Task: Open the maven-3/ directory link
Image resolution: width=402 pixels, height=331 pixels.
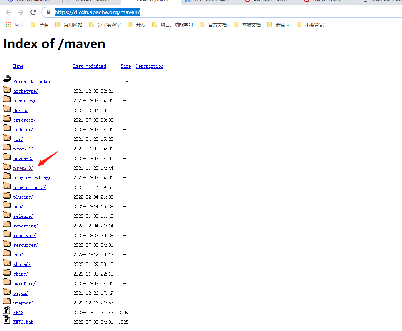Action: pos(23,168)
